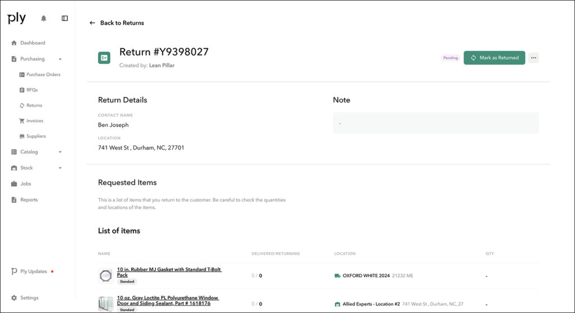Screen dimensions: 575x313
Task: Open Gray Loctite PL Sealant item link
Action: click(167, 301)
